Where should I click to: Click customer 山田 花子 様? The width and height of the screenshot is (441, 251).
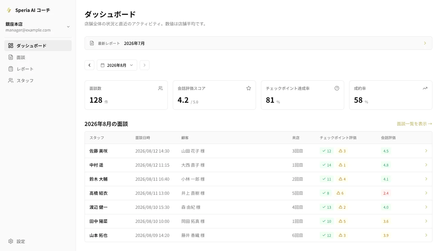tap(193, 151)
